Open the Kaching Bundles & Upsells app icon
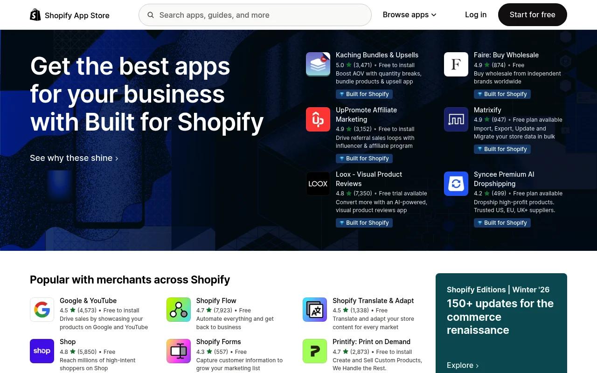The image size is (597, 373). point(318,64)
